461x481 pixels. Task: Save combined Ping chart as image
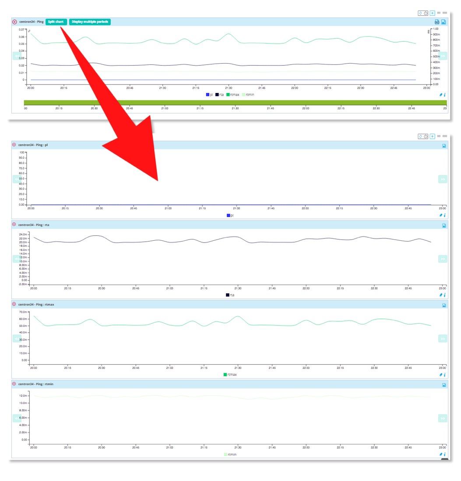coord(443,22)
